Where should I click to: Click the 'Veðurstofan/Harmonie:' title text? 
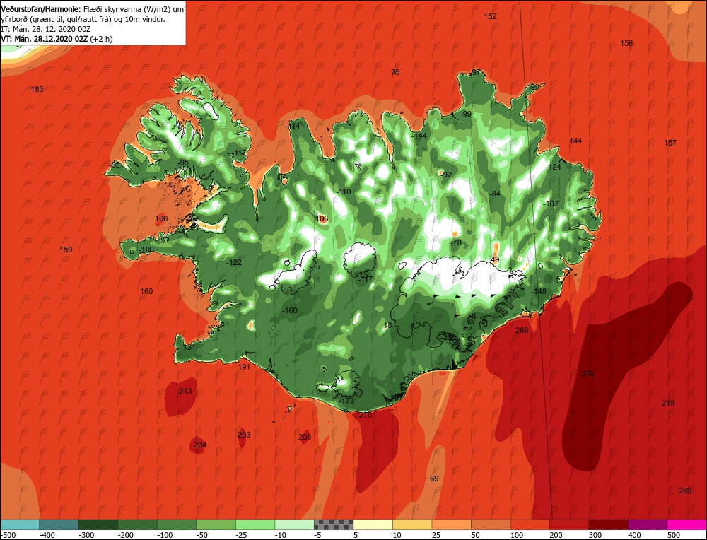coord(41,9)
